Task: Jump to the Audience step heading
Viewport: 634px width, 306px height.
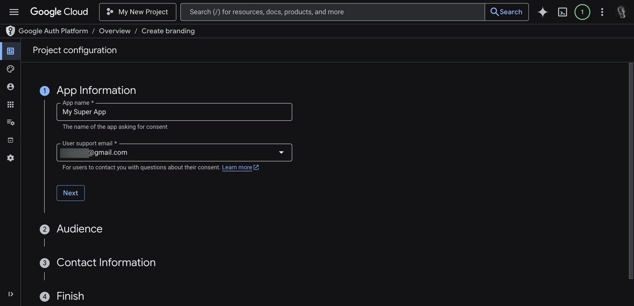Action: click(x=79, y=229)
